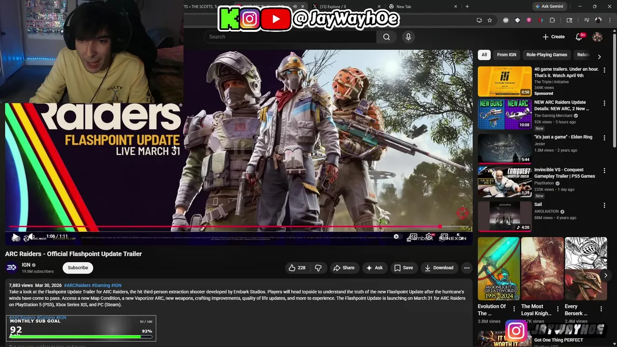
Task: Open menu for Evolution Of The... short
Action: (x=514, y=309)
